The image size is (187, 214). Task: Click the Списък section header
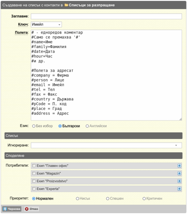click(93, 136)
